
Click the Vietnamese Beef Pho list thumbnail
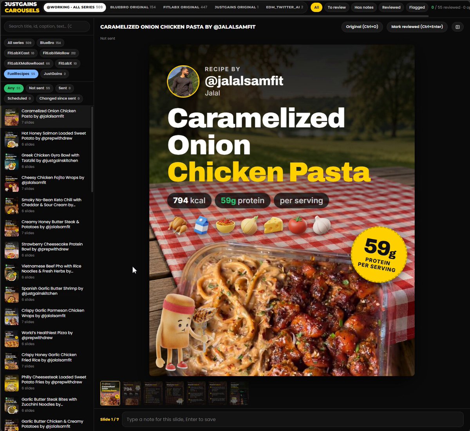tap(12, 272)
